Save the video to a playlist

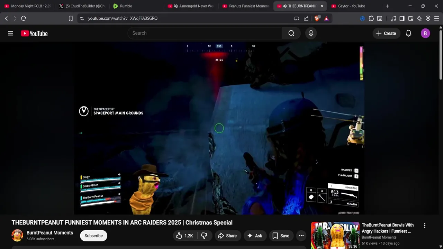click(281, 236)
